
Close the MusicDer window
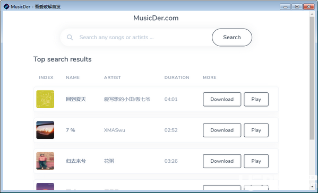pyautogui.click(x=308, y=7)
